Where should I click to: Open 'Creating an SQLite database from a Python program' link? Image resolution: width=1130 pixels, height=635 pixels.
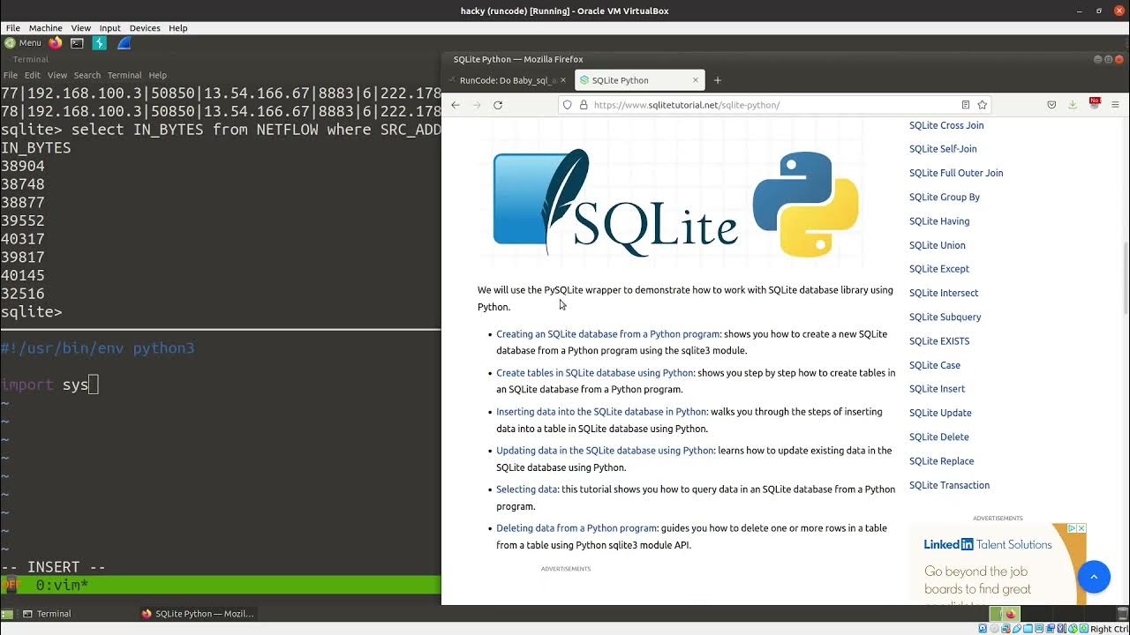(x=608, y=334)
